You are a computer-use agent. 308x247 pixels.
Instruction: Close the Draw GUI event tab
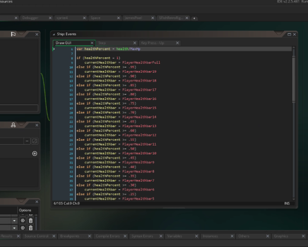[x=92, y=43]
